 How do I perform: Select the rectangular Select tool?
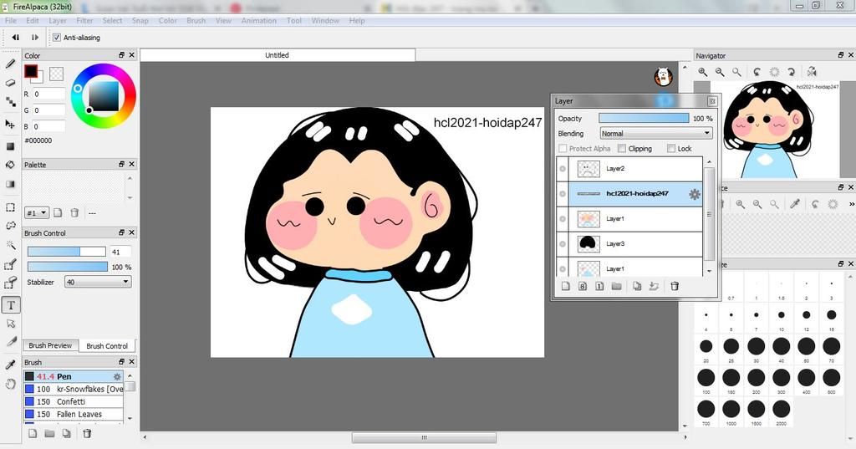click(x=10, y=207)
